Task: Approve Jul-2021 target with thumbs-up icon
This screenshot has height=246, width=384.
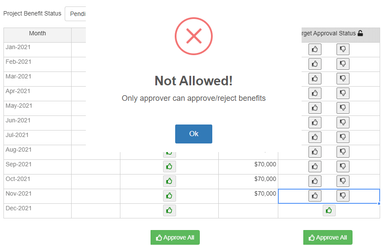Action: [x=315, y=137]
